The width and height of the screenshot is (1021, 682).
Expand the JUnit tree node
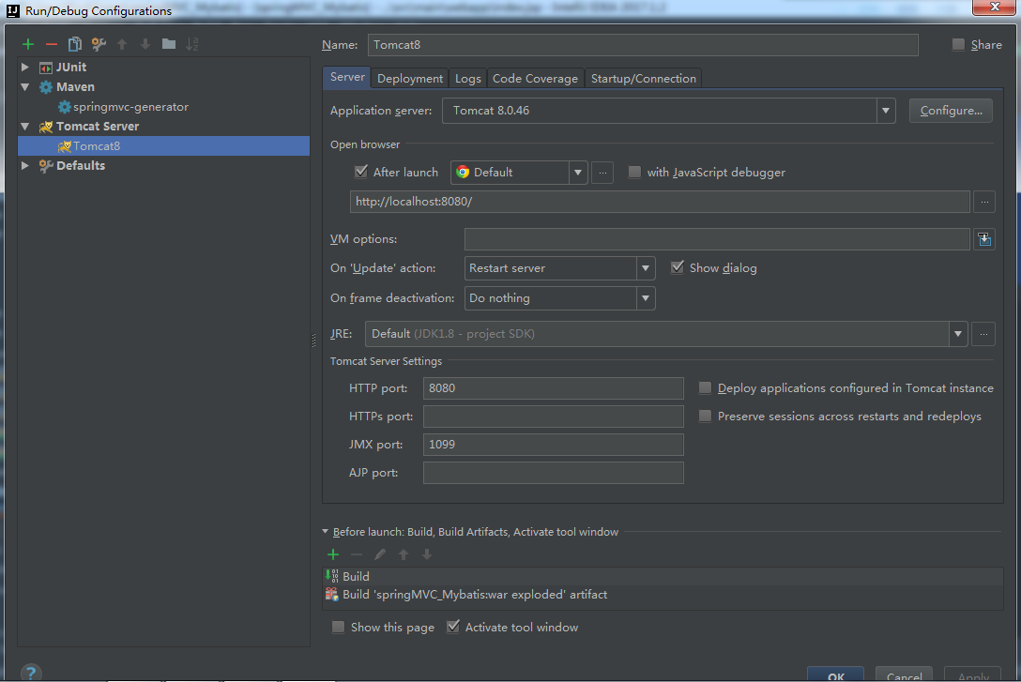[x=25, y=68]
